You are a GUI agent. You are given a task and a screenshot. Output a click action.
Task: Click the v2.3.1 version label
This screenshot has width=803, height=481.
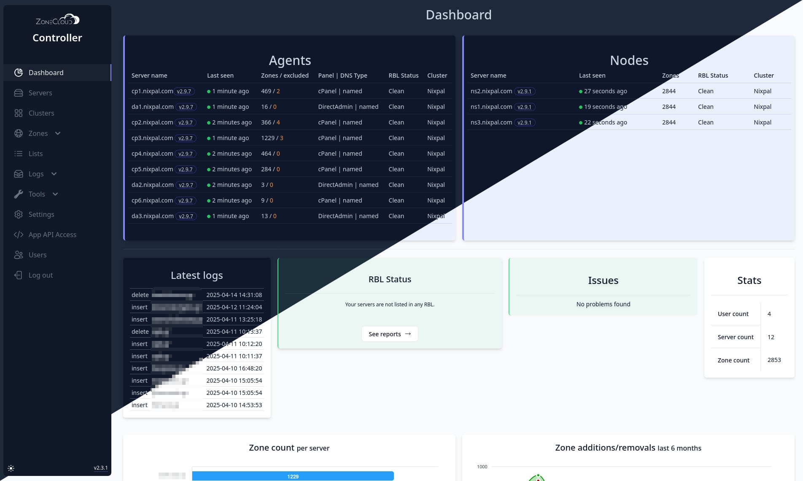[100, 467]
